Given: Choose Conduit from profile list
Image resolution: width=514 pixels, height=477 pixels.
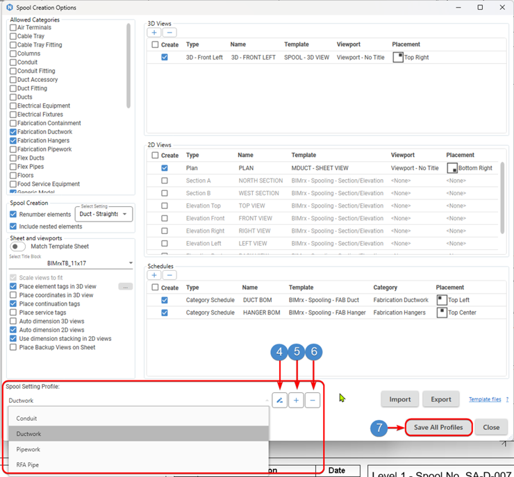Looking at the screenshot, I should pos(139,419).
